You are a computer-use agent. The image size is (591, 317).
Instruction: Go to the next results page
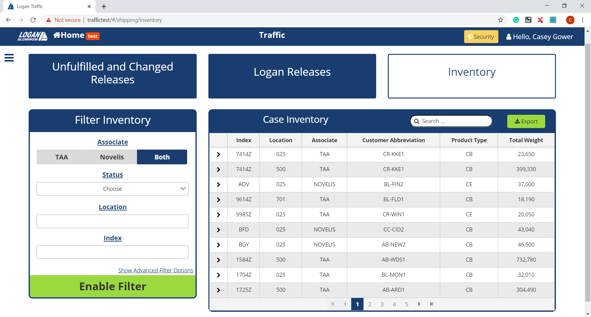tap(419, 304)
